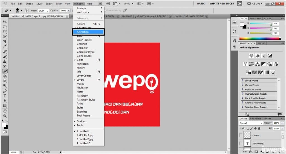
Task: Select the Elliptical Marquee tool
Action: (x=5, y=27)
